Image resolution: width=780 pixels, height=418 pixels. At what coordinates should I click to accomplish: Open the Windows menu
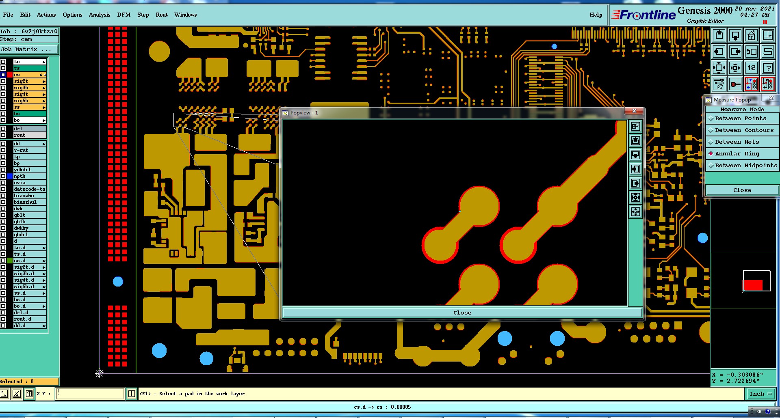(x=186, y=15)
